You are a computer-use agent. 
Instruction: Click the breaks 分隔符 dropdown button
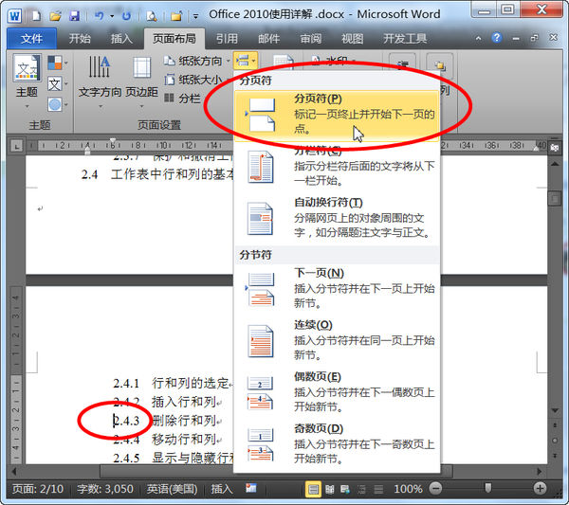point(246,61)
